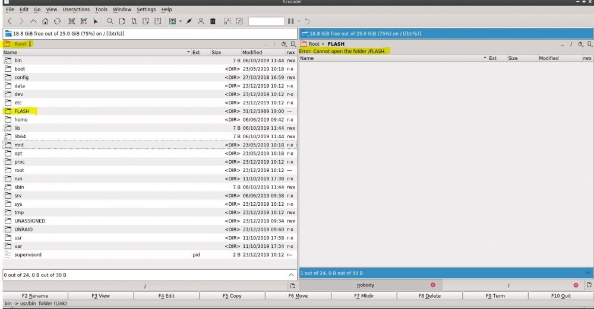This screenshot has height=309, width=594.
Task: Open the Edit menu
Action: pos(24,9)
